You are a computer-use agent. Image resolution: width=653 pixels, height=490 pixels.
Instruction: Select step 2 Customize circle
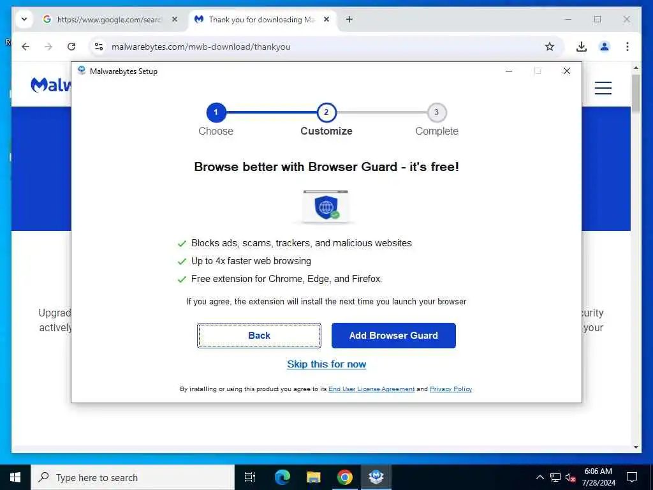pyautogui.click(x=326, y=112)
